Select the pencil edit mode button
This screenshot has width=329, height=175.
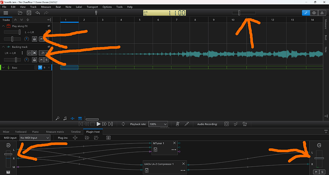[306, 13]
